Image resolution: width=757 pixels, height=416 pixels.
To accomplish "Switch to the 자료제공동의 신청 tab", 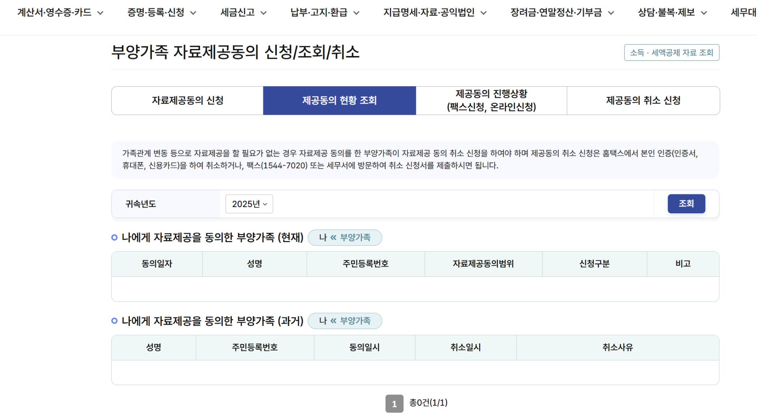I will (187, 101).
